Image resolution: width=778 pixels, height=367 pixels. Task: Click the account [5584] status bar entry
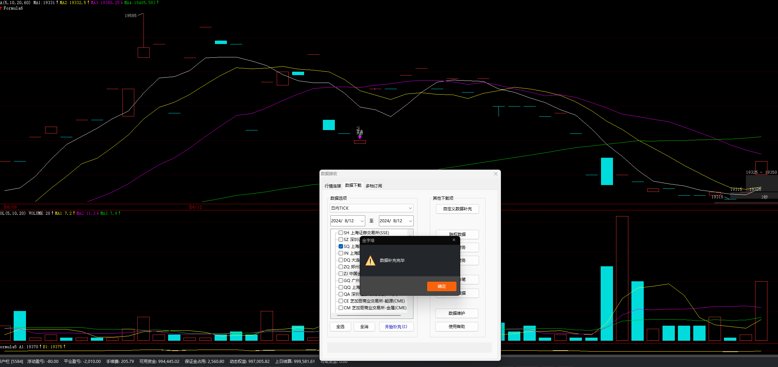pos(12,362)
